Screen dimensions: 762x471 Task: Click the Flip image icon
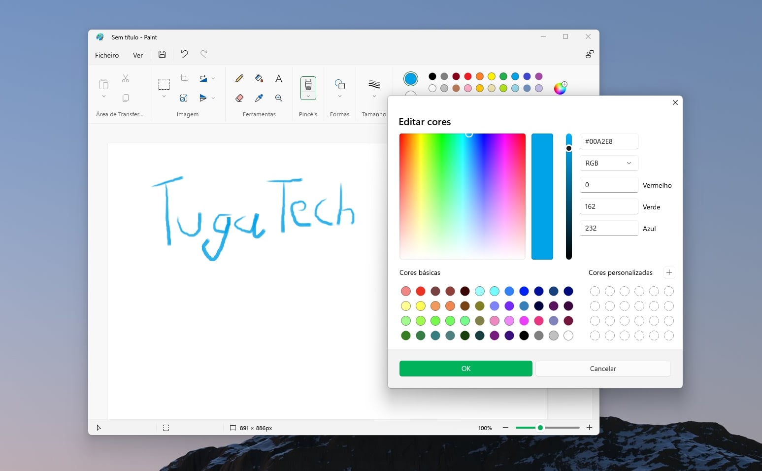pos(203,98)
